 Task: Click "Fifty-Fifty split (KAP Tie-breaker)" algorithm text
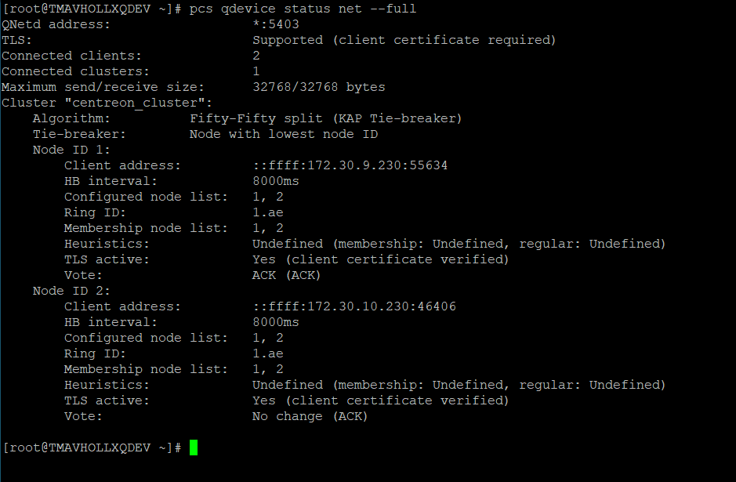click(325, 118)
